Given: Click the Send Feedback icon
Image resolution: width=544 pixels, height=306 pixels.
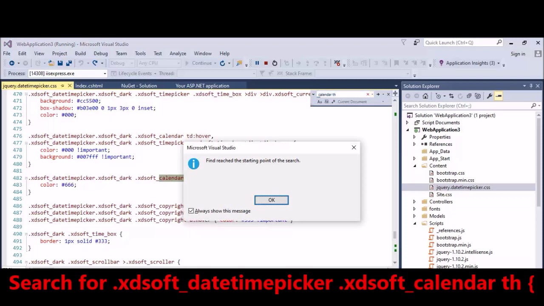Looking at the screenshot, I should pos(416,42).
